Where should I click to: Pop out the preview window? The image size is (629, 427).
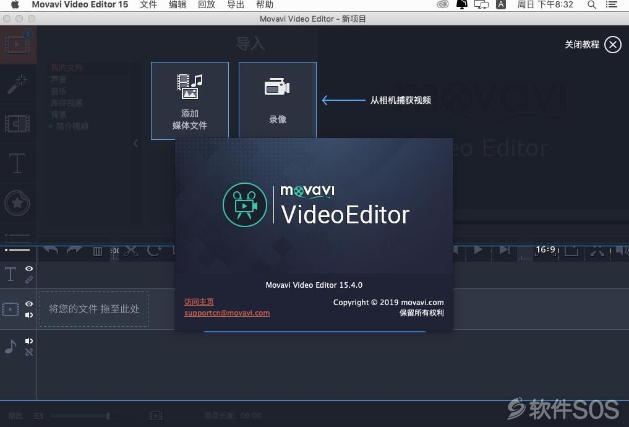coord(571,251)
